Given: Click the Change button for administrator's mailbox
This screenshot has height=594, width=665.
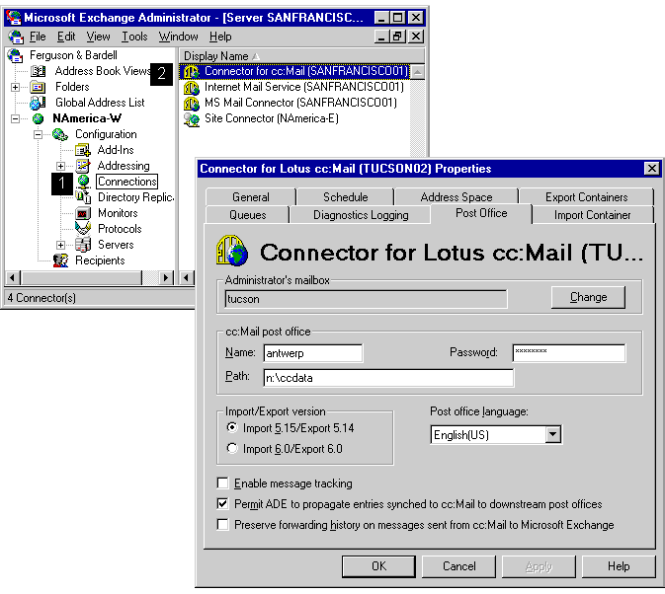Looking at the screenshot, I should (588, 297).
